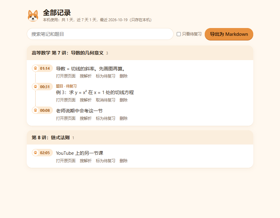This screenshot has width=280, height=218.
Task: Click the 本机使用 usage statistics line
Action: 97,20
